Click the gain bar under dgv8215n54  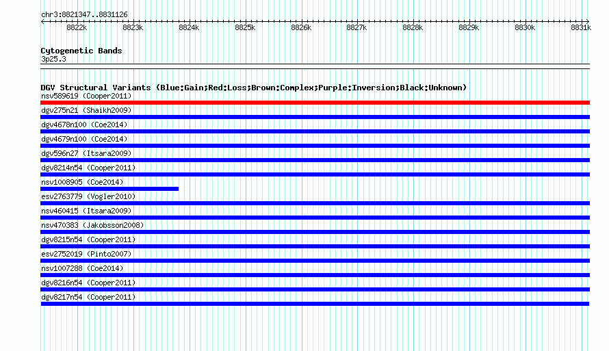(x=315, y=246)
